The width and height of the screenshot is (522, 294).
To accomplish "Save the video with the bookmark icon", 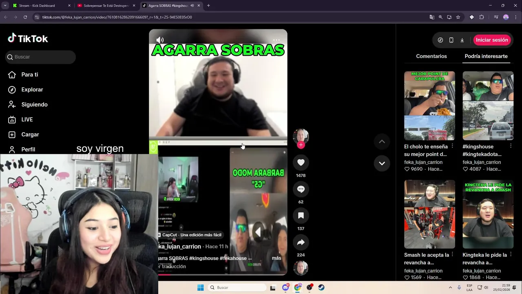I will pyautogui.click(x=301, y=216).
